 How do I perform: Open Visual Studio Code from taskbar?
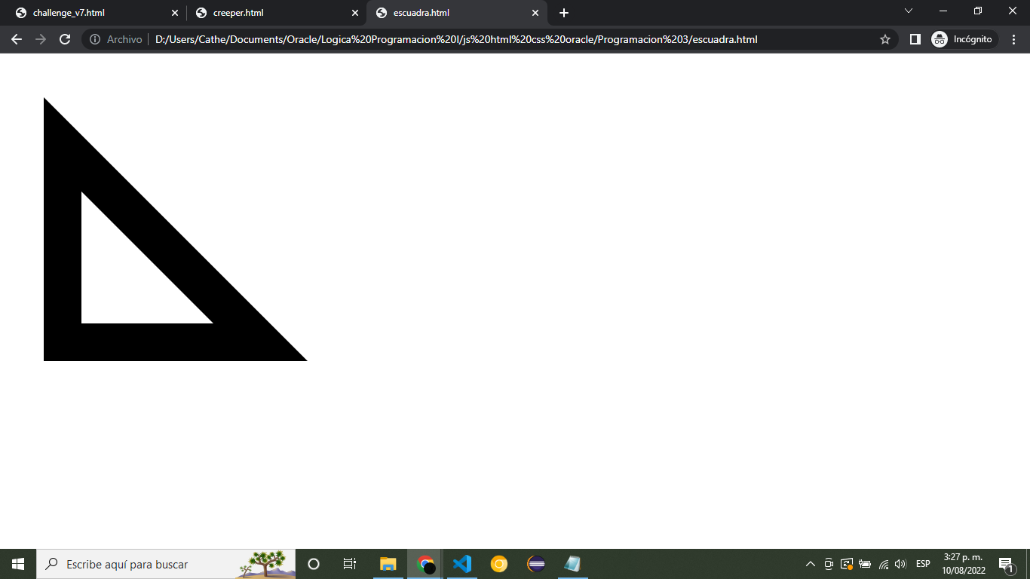click(x=462, y=564)
